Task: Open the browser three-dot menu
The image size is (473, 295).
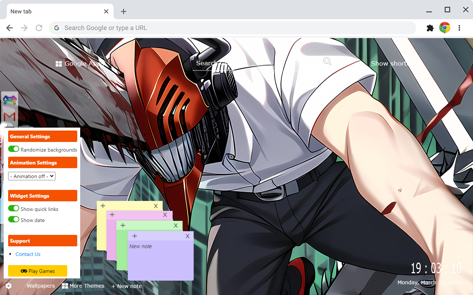Action: pos(459,28)
